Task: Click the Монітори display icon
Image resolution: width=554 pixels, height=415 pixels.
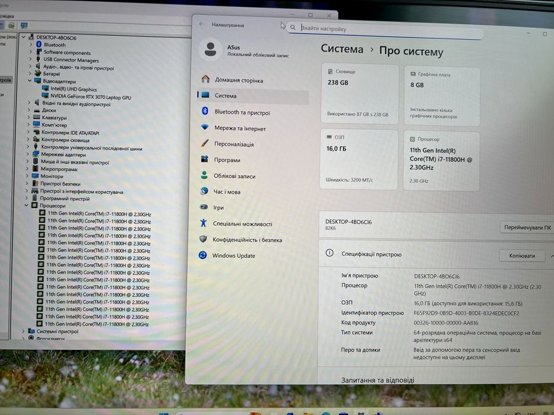Action: pyautogui.click(x=36, y=175)
